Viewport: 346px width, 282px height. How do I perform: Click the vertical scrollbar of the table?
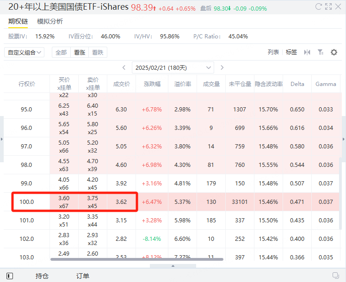340,193
